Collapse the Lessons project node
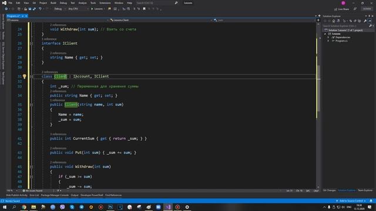The height and width of the screenshot is (211, 376). tap(325, 34)
